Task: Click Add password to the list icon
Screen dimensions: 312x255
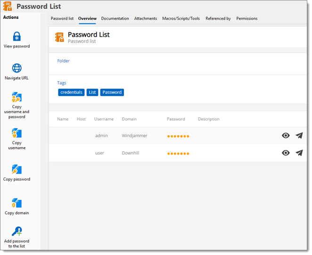Action: [x=16, y=231]
